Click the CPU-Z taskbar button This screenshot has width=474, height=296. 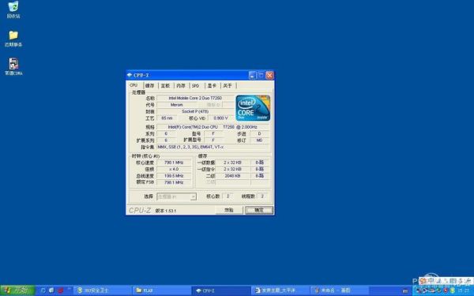(221, 290)
